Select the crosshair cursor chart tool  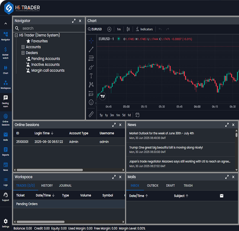91,41
